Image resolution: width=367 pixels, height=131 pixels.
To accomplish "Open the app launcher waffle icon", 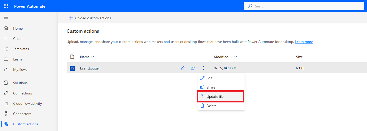I will point(6,6).
